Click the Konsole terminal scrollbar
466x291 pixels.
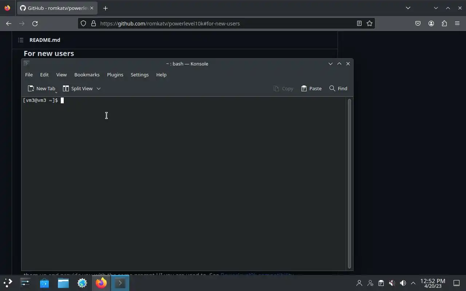tap(349, 183)
